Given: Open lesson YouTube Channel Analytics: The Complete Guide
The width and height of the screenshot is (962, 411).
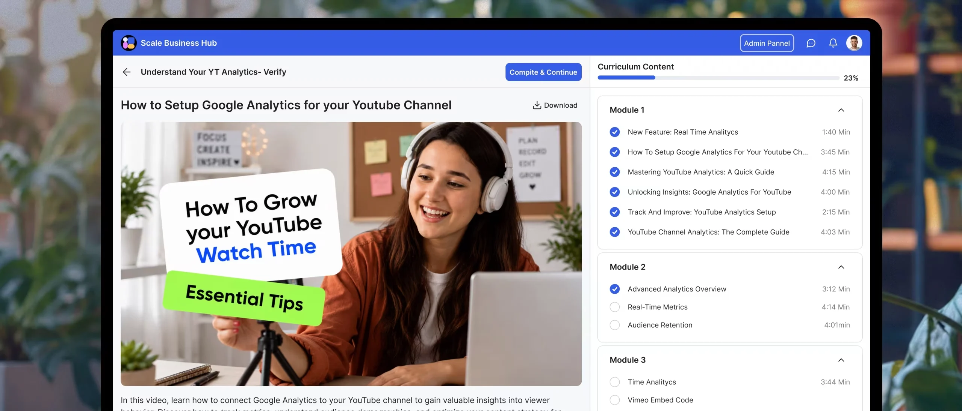Looking at the screenshot, I should [x=708, y=232].
